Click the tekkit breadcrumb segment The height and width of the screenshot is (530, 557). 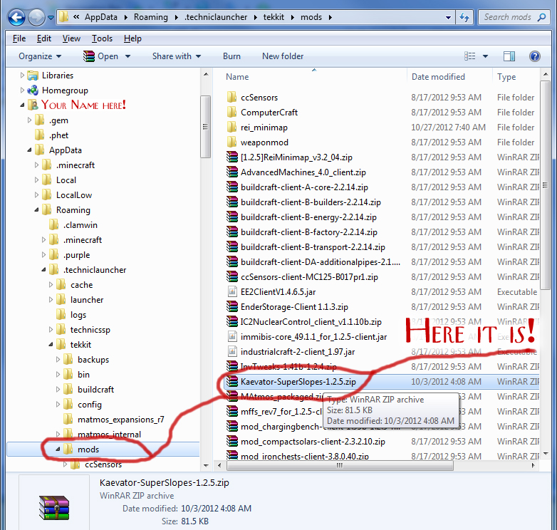point(274,17)
